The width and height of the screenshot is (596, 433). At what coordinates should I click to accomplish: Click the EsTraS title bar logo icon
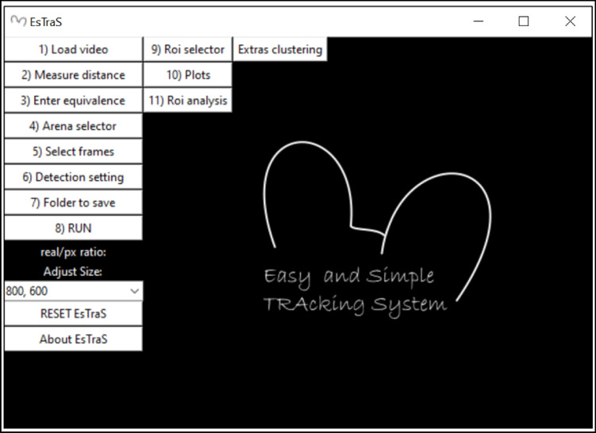click(18, 21)
